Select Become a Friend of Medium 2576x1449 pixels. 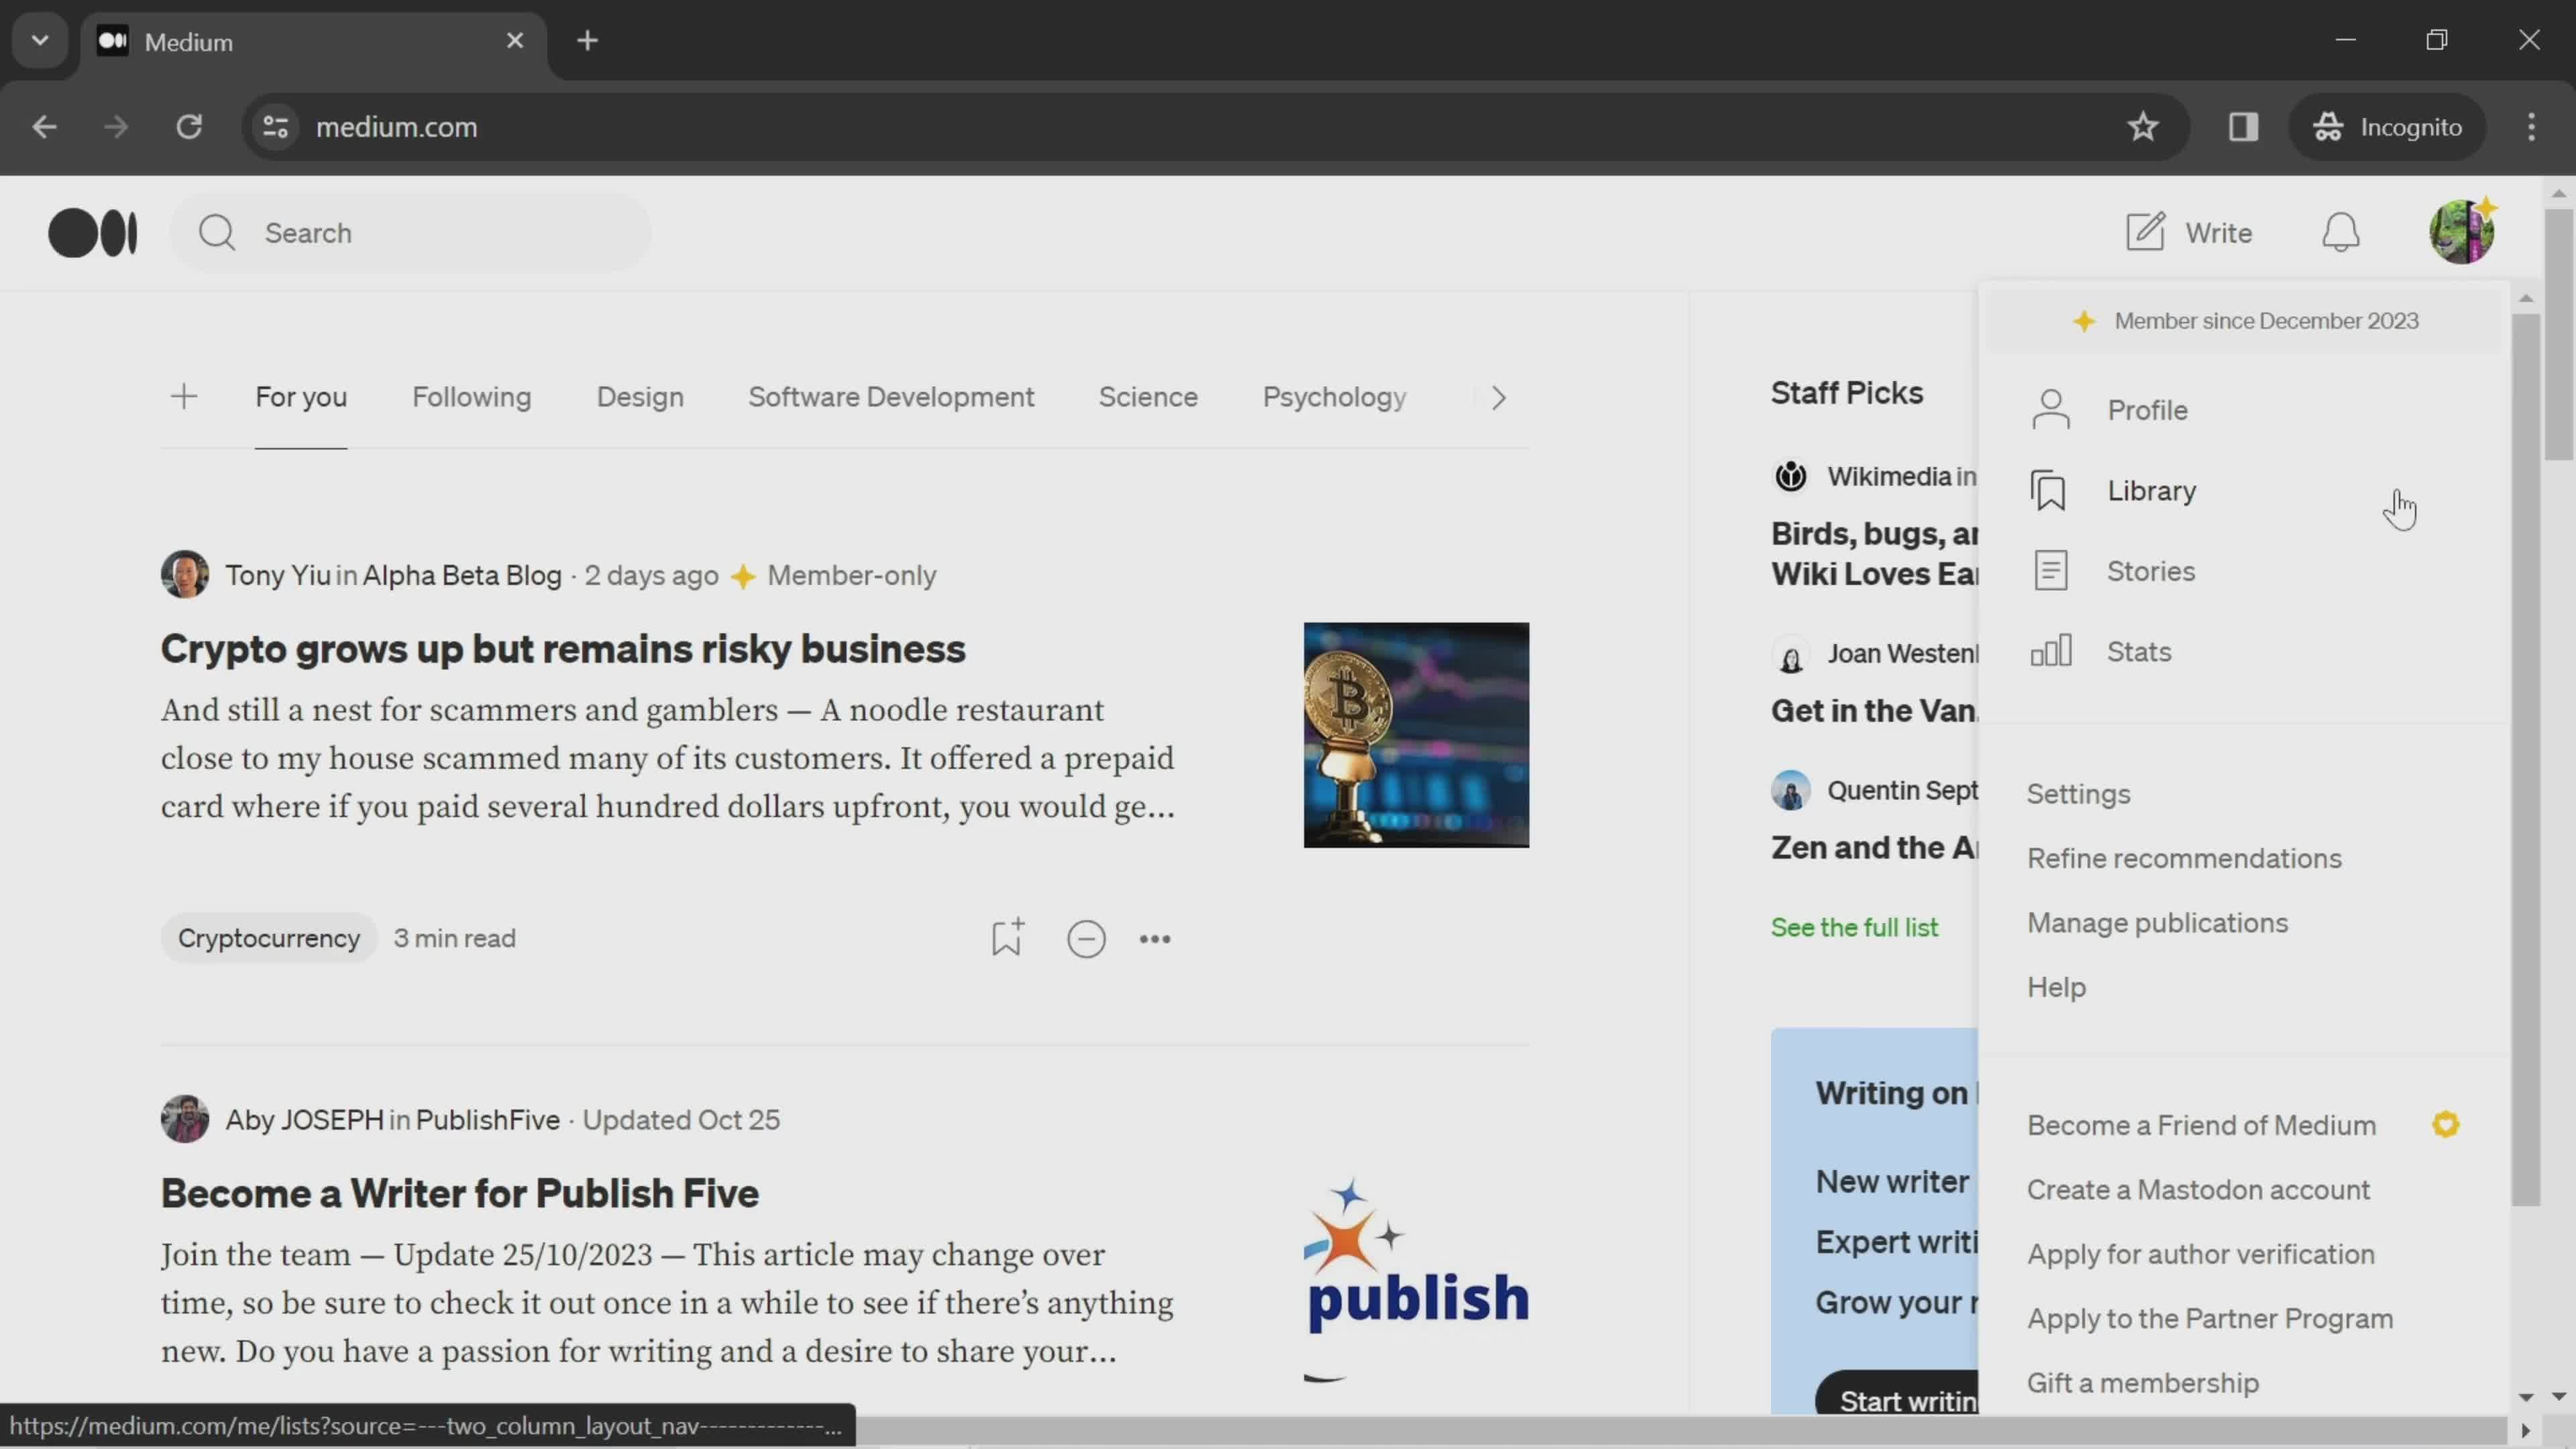(x=2201, y=1125)
